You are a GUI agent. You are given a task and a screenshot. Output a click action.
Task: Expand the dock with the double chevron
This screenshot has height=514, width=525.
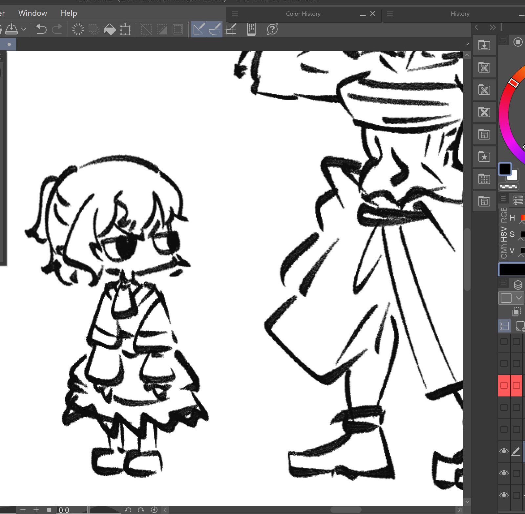(493, 27)
